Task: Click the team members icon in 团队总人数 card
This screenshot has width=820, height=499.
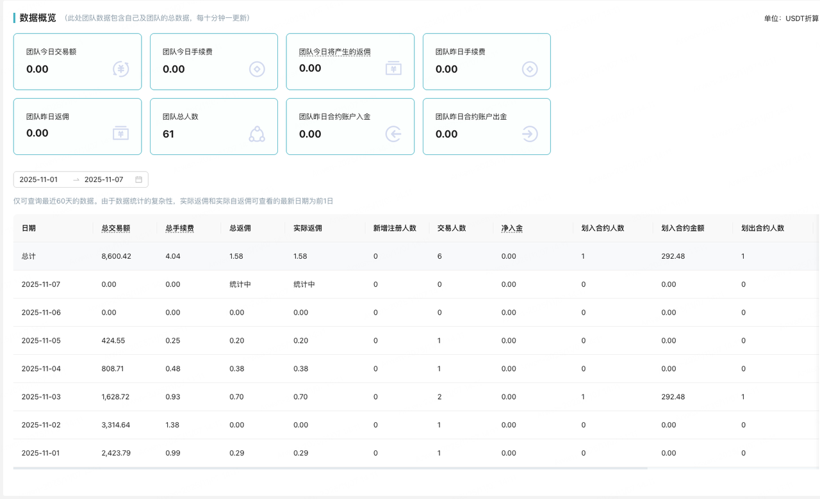Action: (x=257, y=134)
